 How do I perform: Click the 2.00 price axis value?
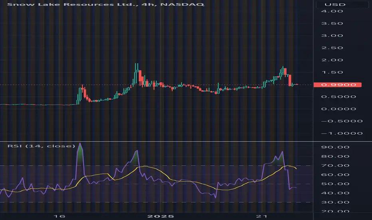pyautogui.click(x=332, y=60)
